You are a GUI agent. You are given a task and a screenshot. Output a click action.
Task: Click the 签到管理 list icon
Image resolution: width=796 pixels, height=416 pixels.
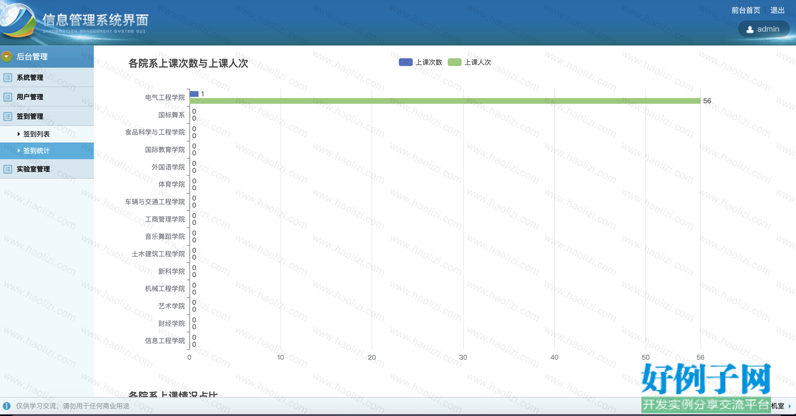point(8,116)
